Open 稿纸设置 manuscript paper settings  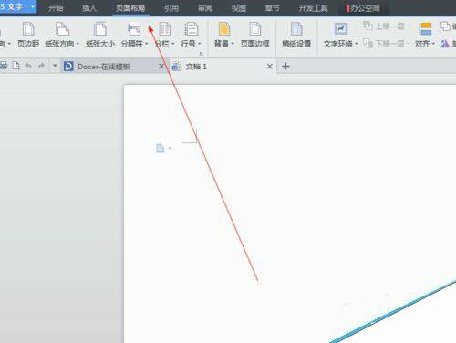pyautogui.click(x=296, y=35)
